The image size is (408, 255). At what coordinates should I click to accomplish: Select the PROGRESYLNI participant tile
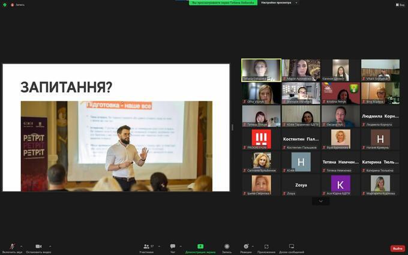point(261,139)
